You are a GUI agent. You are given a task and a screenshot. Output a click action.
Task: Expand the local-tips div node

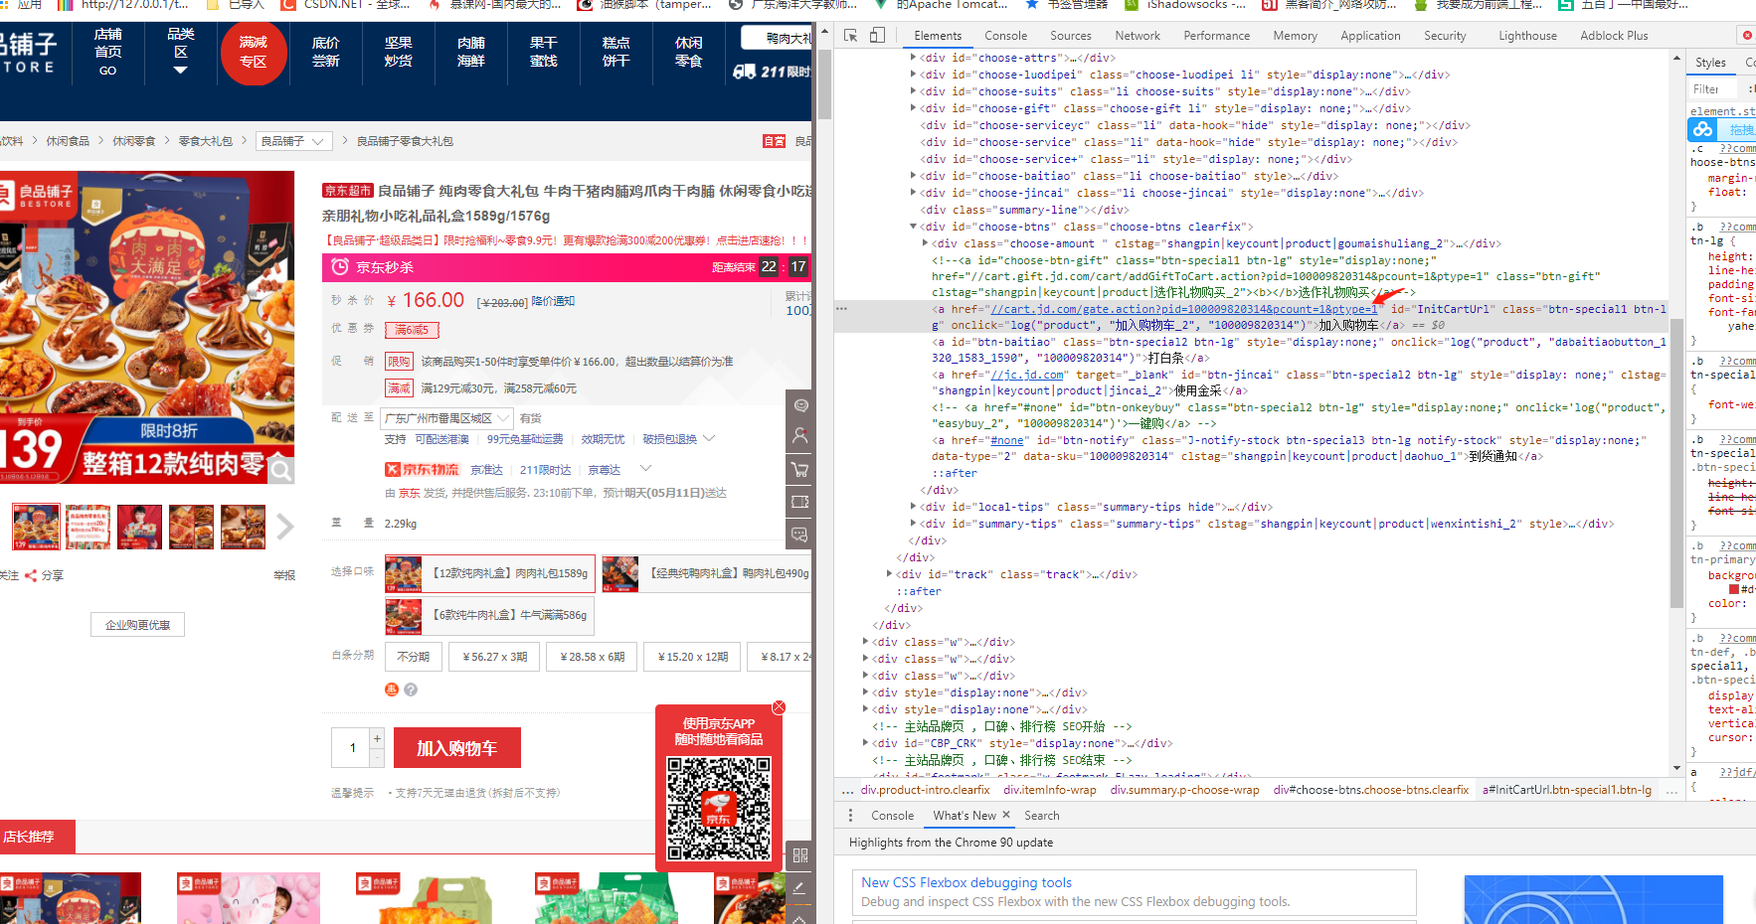(x=913, y=507)
